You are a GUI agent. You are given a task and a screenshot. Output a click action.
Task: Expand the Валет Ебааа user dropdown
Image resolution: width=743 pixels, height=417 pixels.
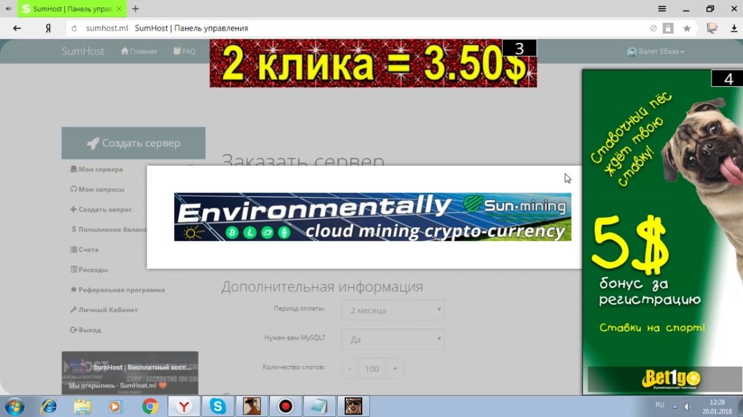tap(656, 52)
